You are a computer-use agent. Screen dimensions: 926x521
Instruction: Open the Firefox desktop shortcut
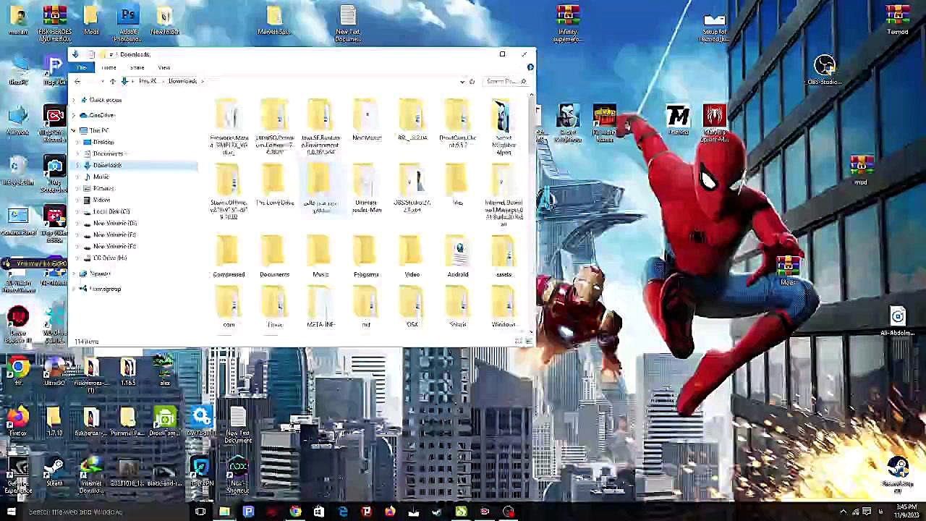(18, 421)
